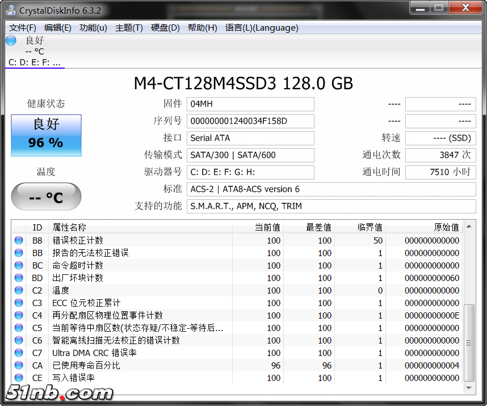Click the 良好 96 % health status button

tap(46, 135)
